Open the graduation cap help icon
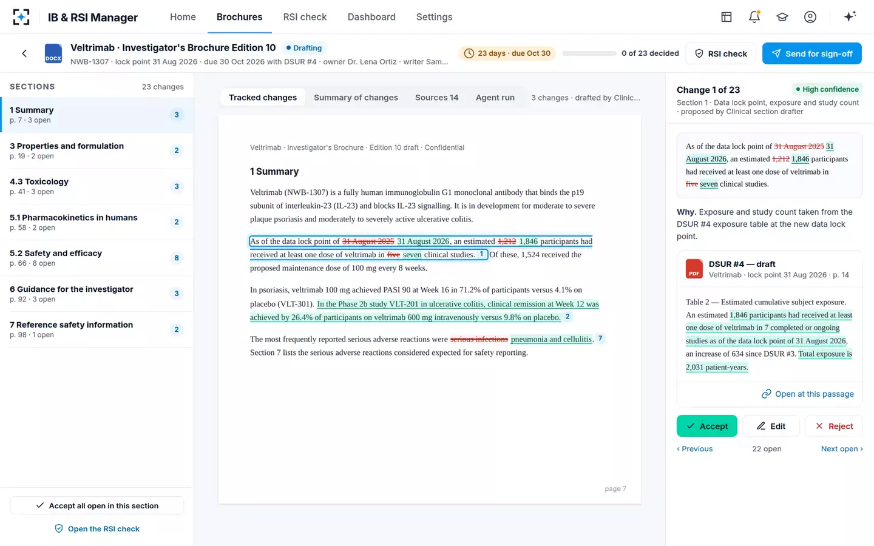 [782, 17]
